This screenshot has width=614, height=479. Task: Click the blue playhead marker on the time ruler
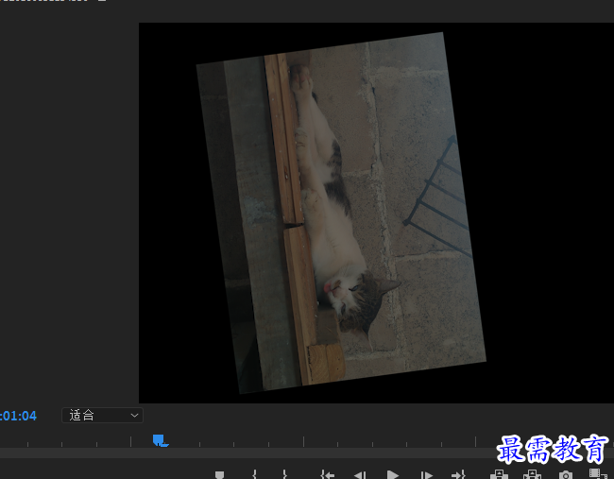159,440
